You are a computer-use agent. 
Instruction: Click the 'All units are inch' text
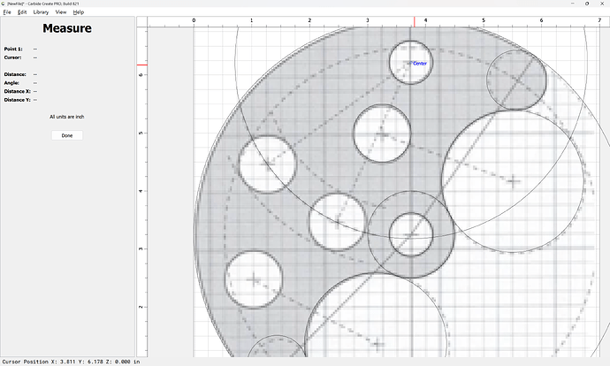67,117
